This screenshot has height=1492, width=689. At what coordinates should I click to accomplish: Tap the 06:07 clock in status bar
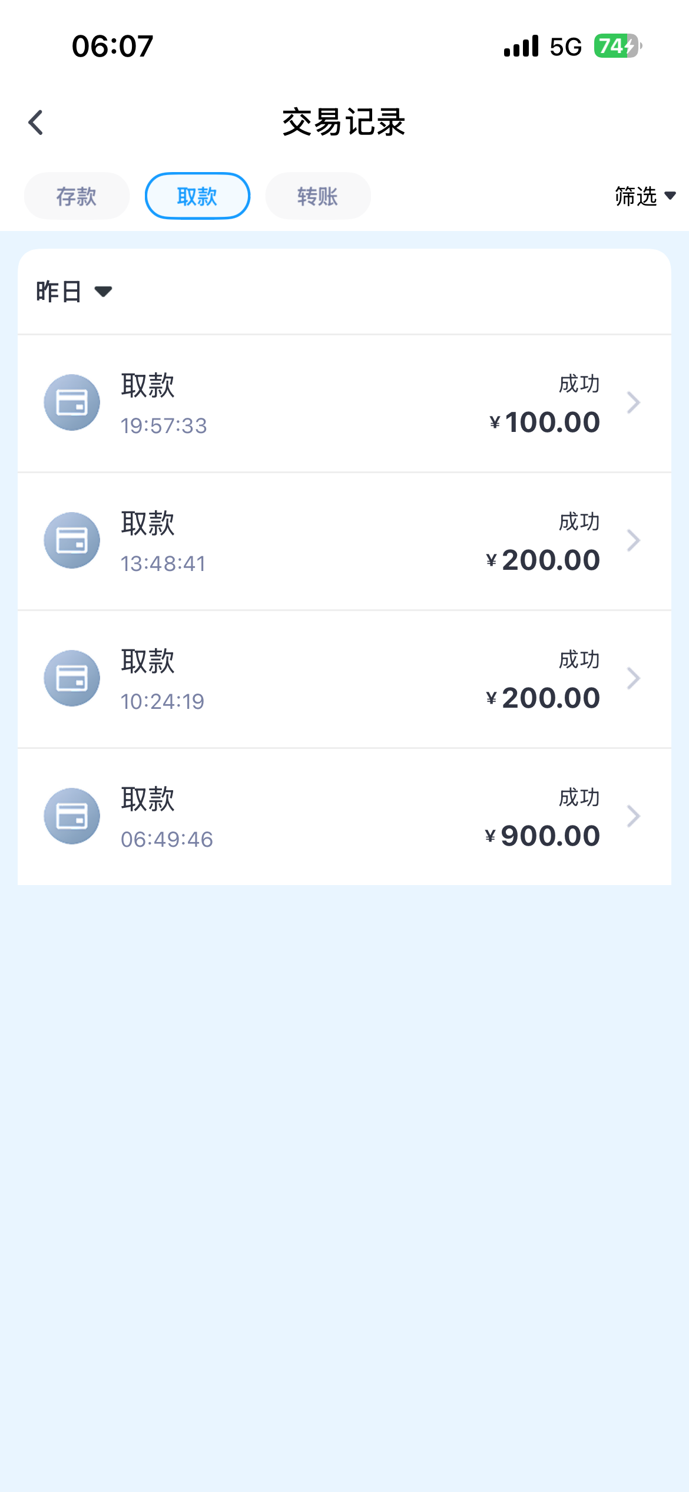pyautogui.click(x=112, y=46)
